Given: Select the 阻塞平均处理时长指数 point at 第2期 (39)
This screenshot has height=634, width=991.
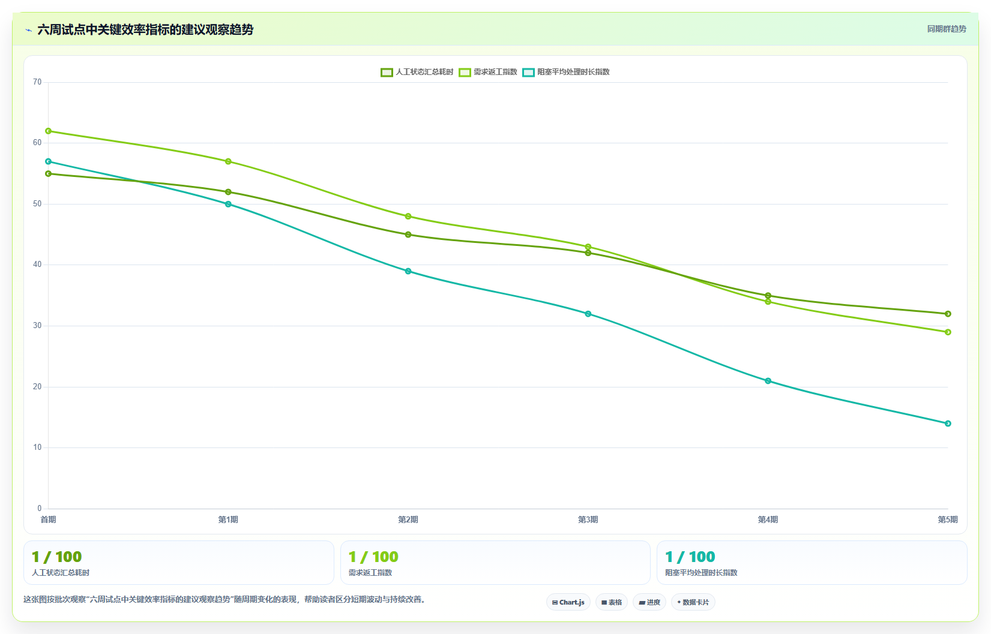Looking at the screenshot, I should [x=408, y=271].
